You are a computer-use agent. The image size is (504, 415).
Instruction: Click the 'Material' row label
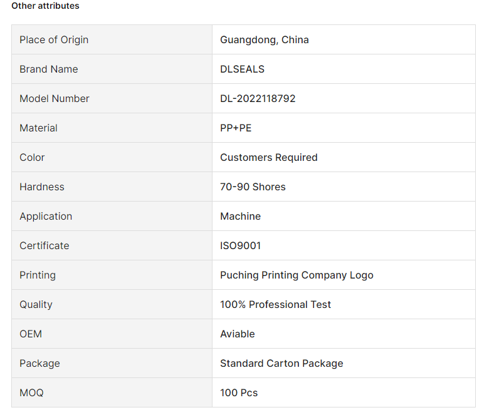point(38,128)
